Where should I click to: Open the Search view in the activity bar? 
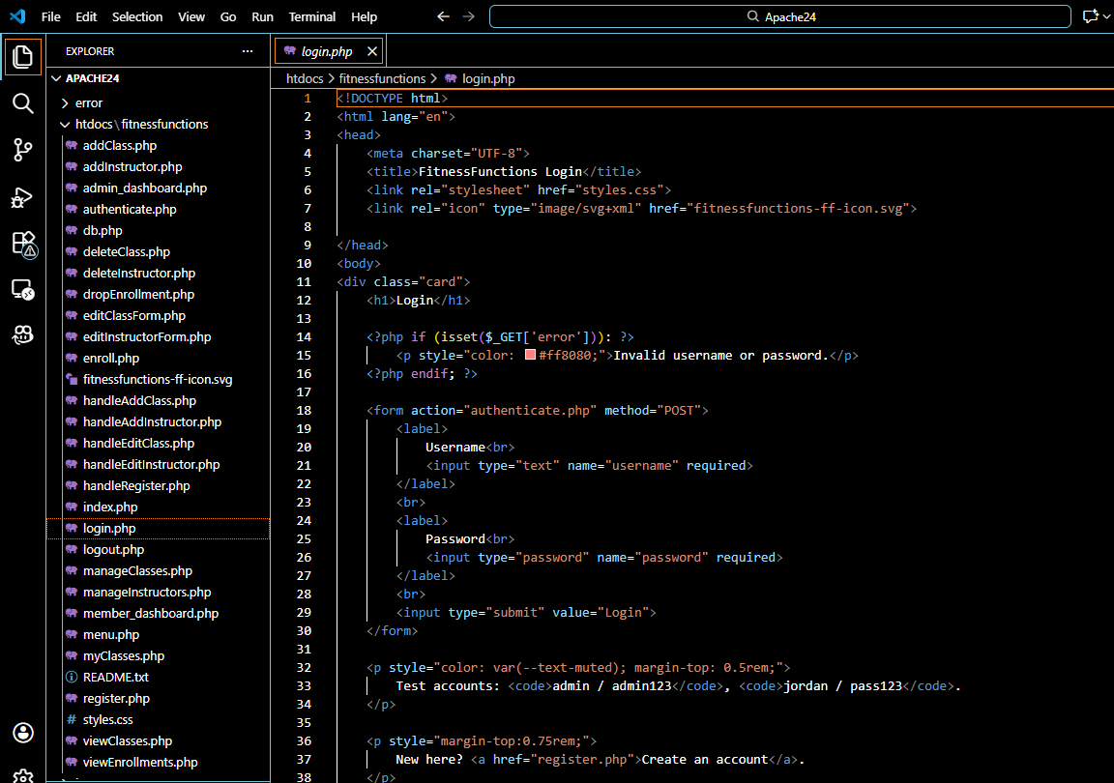pyautogui.click(x=22, y=102)
